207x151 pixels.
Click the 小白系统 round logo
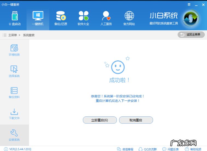click(x=191, y=18)
